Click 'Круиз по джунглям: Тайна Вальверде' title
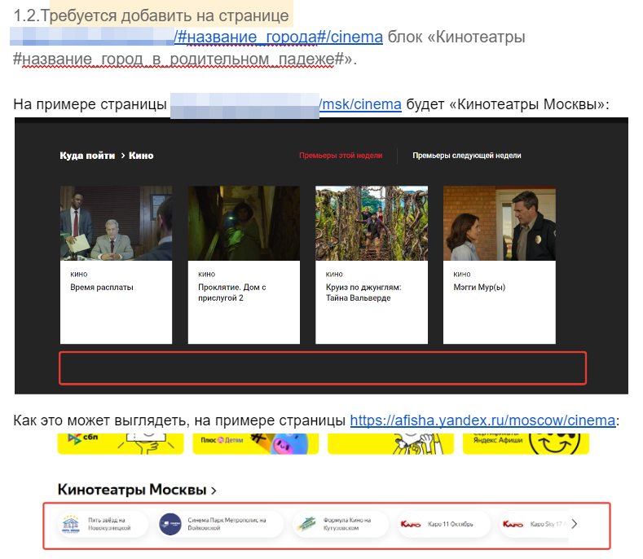Viewport: 643px width, 559px height. 363,293
